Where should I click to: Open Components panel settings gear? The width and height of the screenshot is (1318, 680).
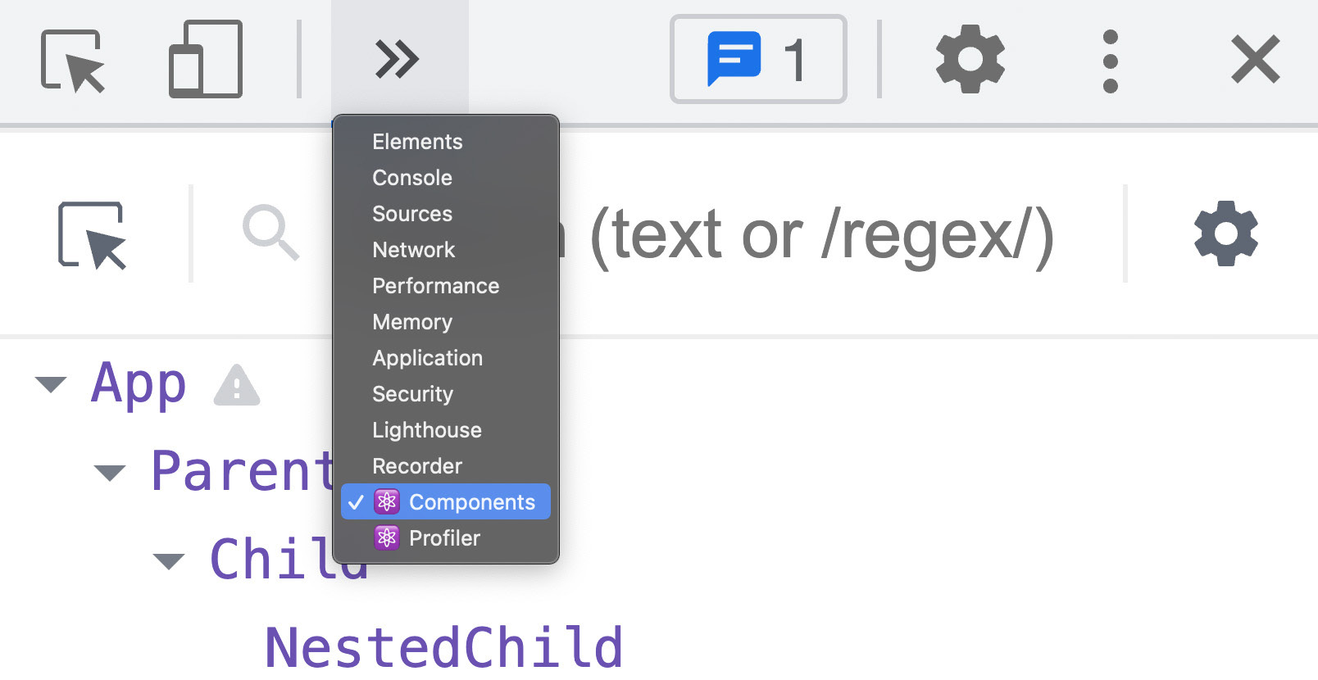[1225, 235]
